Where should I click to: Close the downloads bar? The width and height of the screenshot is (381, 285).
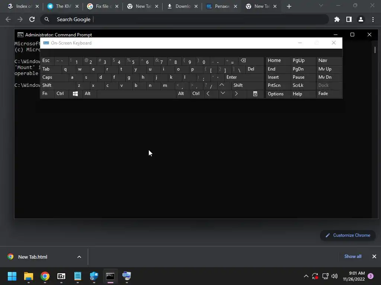374,256
